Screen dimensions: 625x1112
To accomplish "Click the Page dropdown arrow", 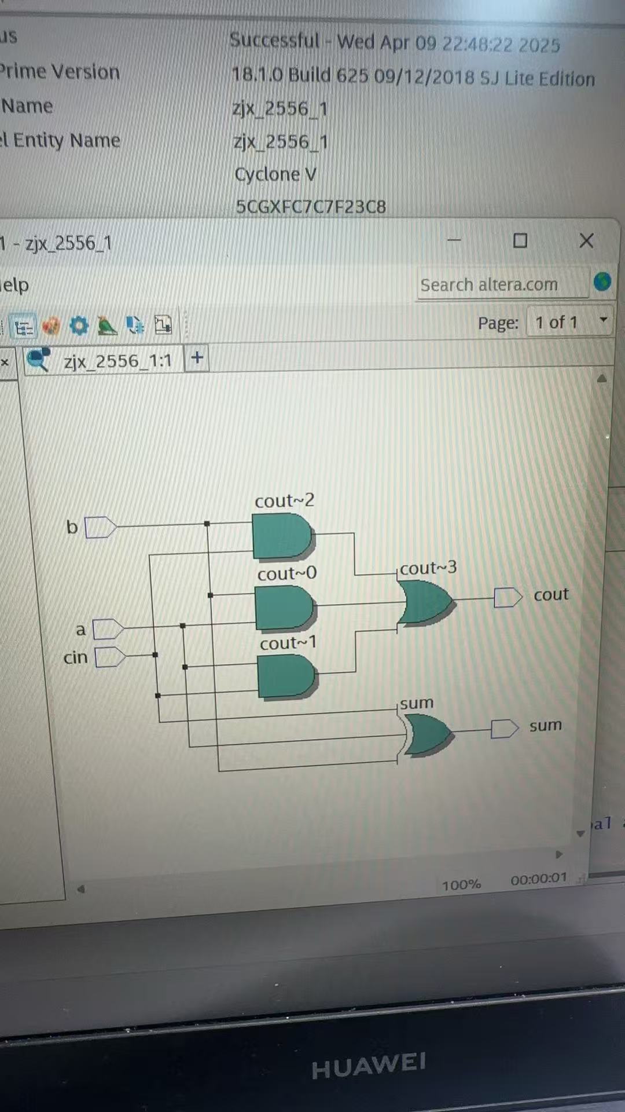I will (604, 320).
